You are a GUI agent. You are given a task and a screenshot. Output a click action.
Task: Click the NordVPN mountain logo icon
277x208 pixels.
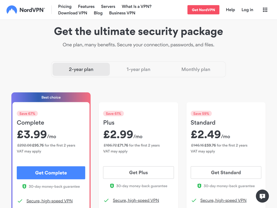point(12,10)
